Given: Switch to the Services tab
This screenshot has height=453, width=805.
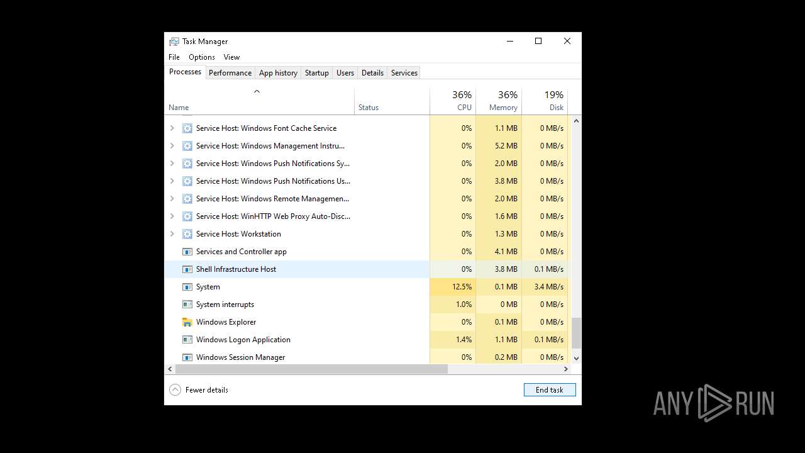Looking at the screenshot, I should pos(404,73).
